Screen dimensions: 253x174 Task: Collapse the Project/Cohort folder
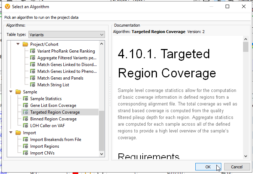click(18, 44)
